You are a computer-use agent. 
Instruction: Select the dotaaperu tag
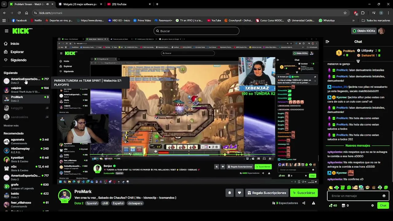click(135, 203)
